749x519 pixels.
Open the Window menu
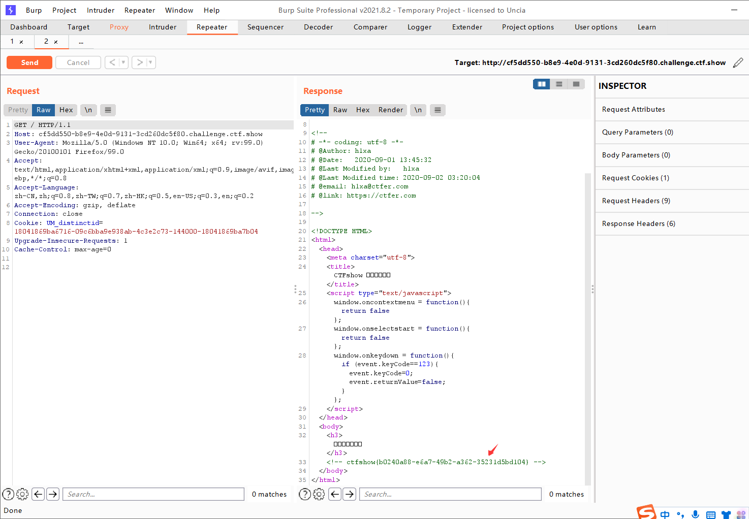point(179,10)
